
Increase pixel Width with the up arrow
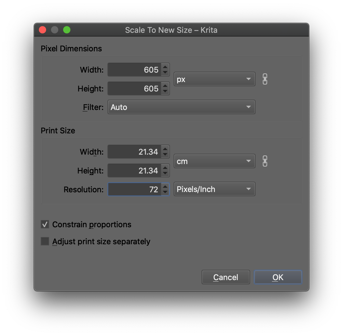click(x=165, y=67)
